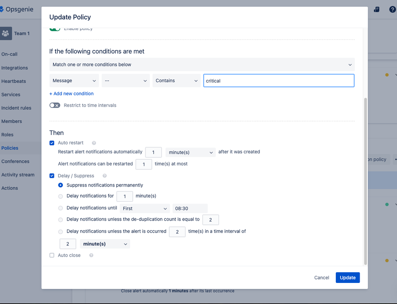Uncheck the Delay / Suppress checkbox
Viewport: 397px width, 304px height.
(52, 176)
